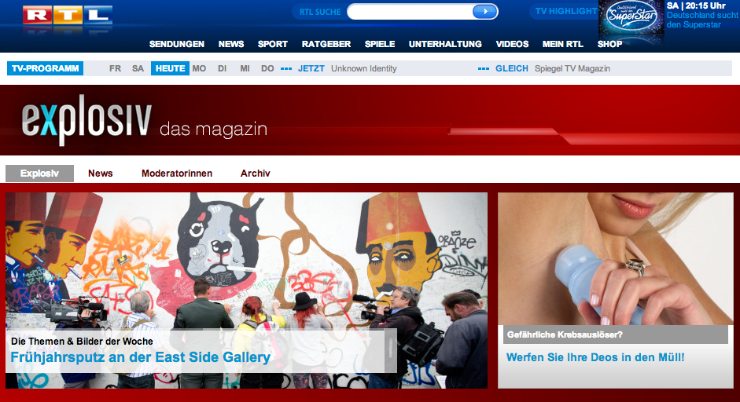Click the SA | 20:15 Uhr airtime text
This screenshot has width=740, height=402.
pos(696,5)
